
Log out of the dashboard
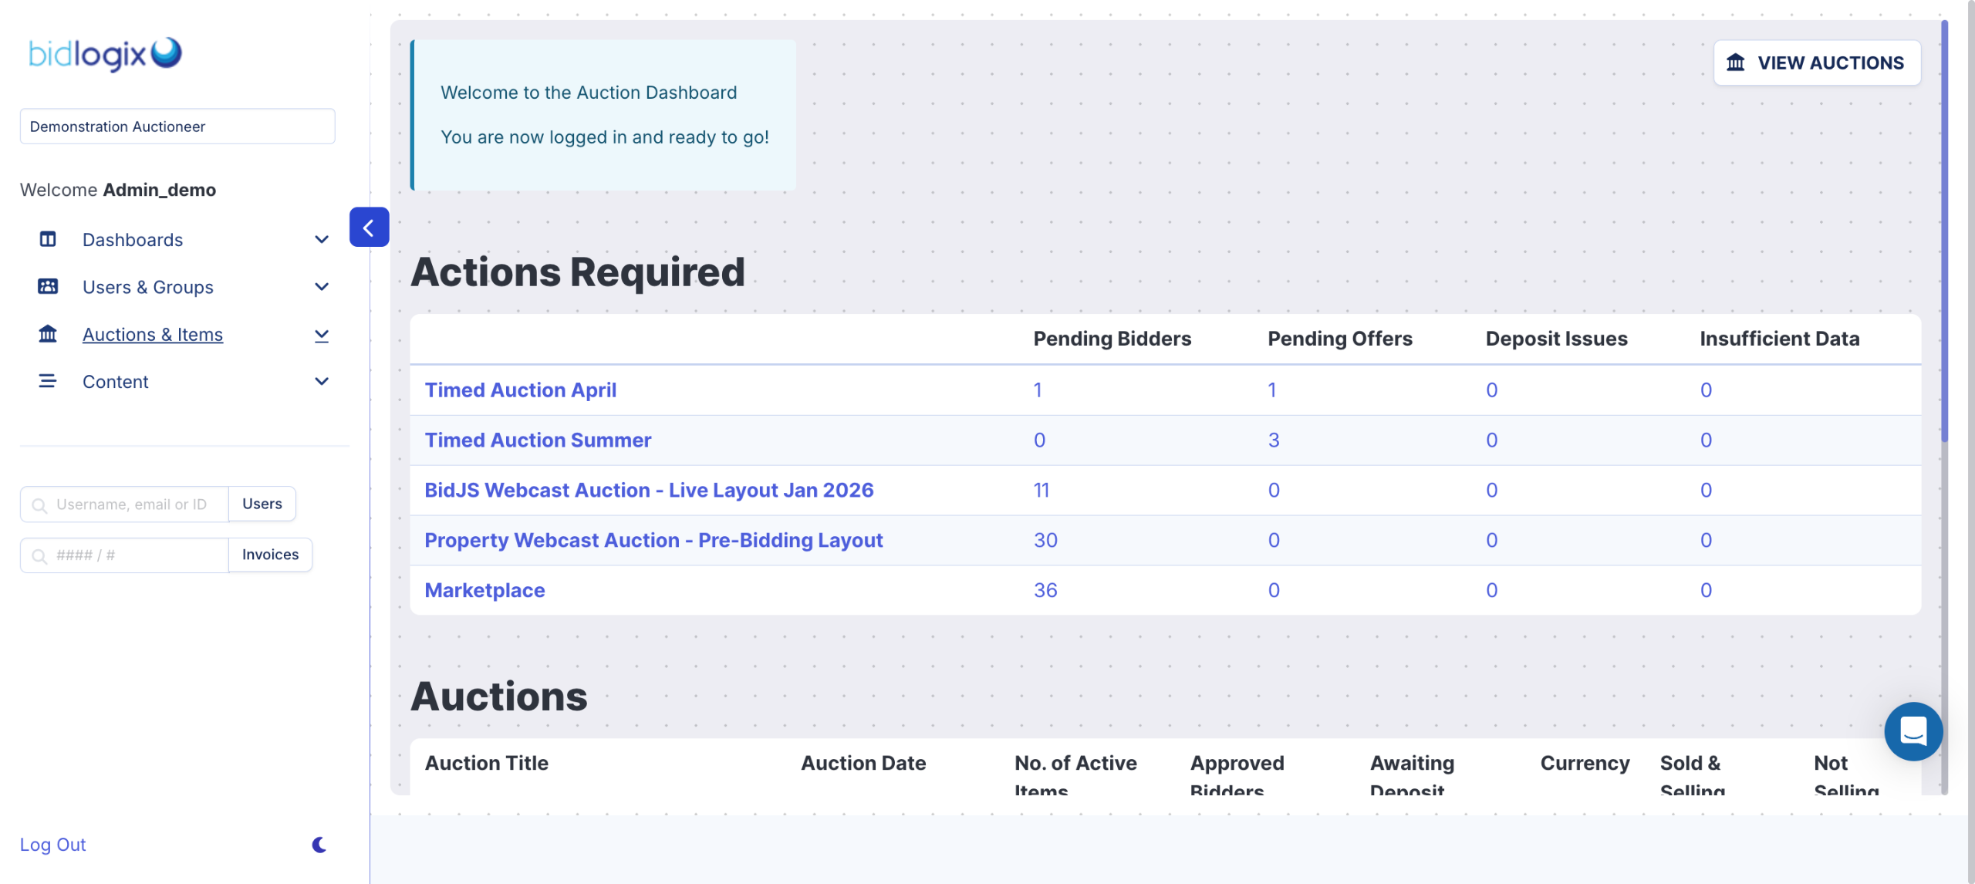tap(52, 845)
